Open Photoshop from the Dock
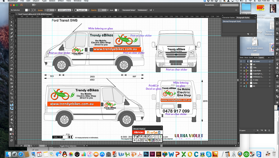The height and width of the screenshot is (158, 279). 146,154
